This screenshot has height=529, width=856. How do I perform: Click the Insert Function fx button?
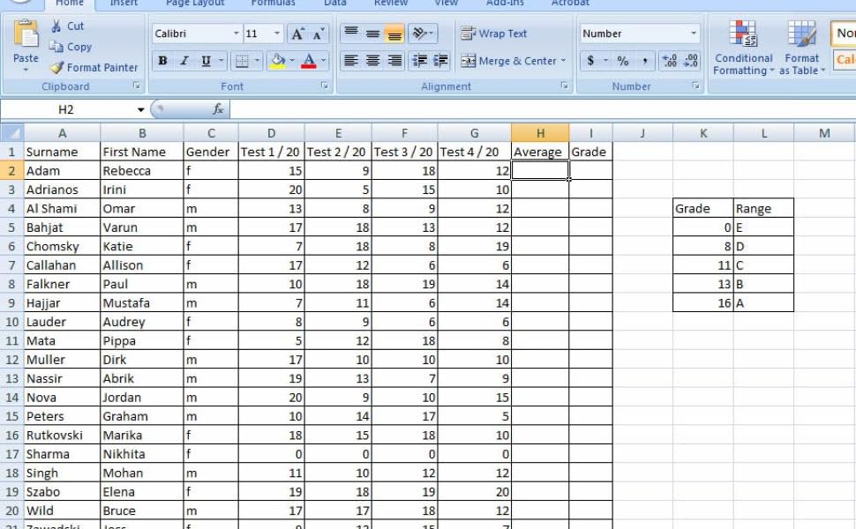click(x=218, y=109)
